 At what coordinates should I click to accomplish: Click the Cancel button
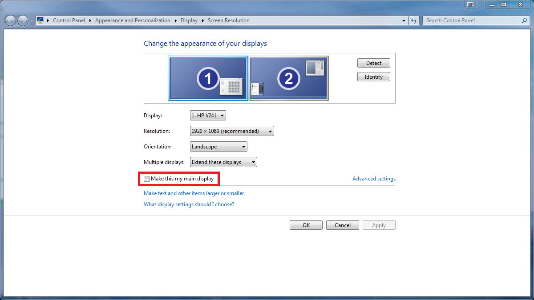click(x=343, y=225)
